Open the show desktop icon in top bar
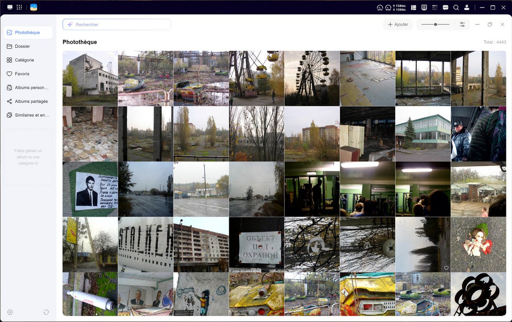This screenshot has height=322, width=512. [x=10, y=7]
